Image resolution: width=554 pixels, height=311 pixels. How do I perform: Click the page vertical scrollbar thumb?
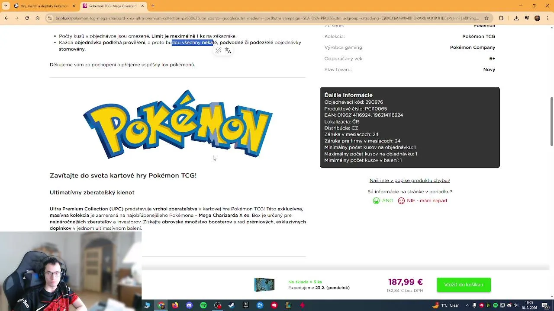551,121
